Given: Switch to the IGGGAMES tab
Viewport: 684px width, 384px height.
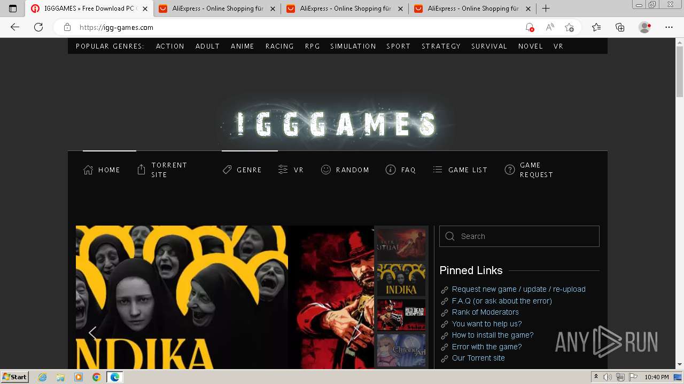Looking at the screenshot, I should click(x=89, y=9).
